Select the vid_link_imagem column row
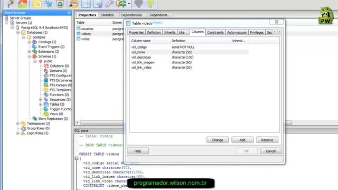The image size is (338, 190). (x=190, y=62)
